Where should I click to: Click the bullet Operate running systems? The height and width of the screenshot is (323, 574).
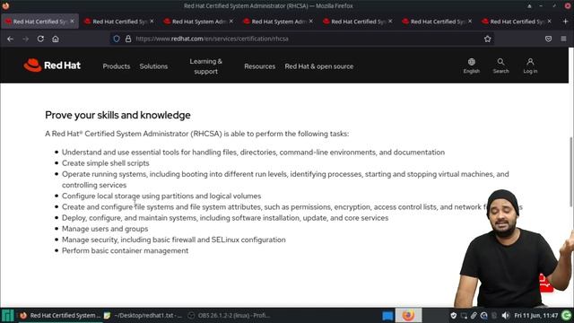(285, 179)
